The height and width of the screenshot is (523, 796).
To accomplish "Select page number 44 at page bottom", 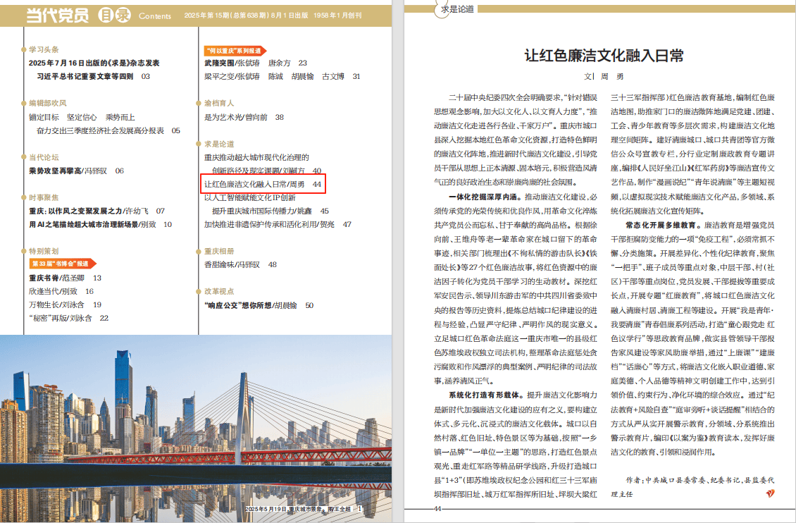I will pos(437,508).
